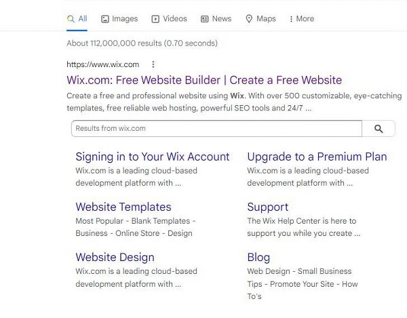Open the Upgrade to a Premium Plan link
Screen dimensions: 407x318
[317, 157]
